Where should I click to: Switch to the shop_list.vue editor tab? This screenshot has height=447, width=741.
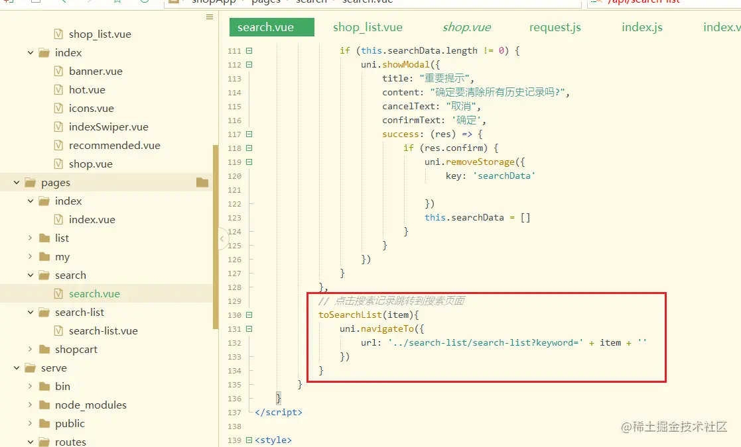pos(368,27)
